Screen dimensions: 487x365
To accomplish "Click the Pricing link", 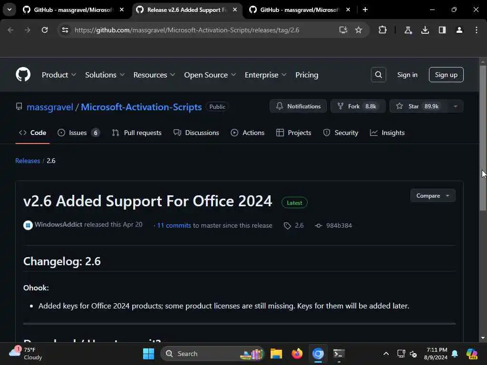I will [x=307, y=75].
